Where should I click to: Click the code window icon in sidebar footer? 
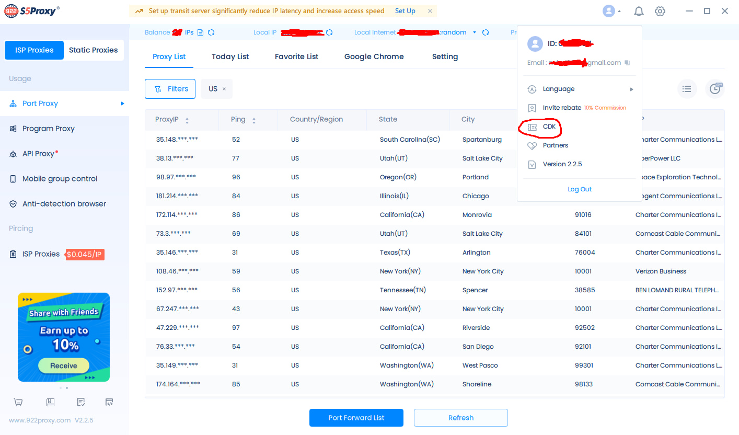point(109,402)
